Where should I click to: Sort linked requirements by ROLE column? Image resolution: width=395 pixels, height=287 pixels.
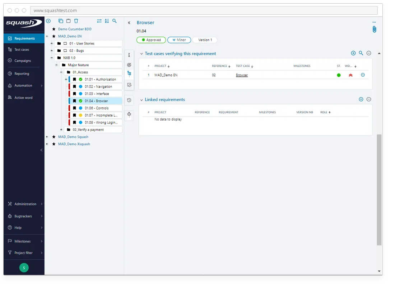[325, 112]
